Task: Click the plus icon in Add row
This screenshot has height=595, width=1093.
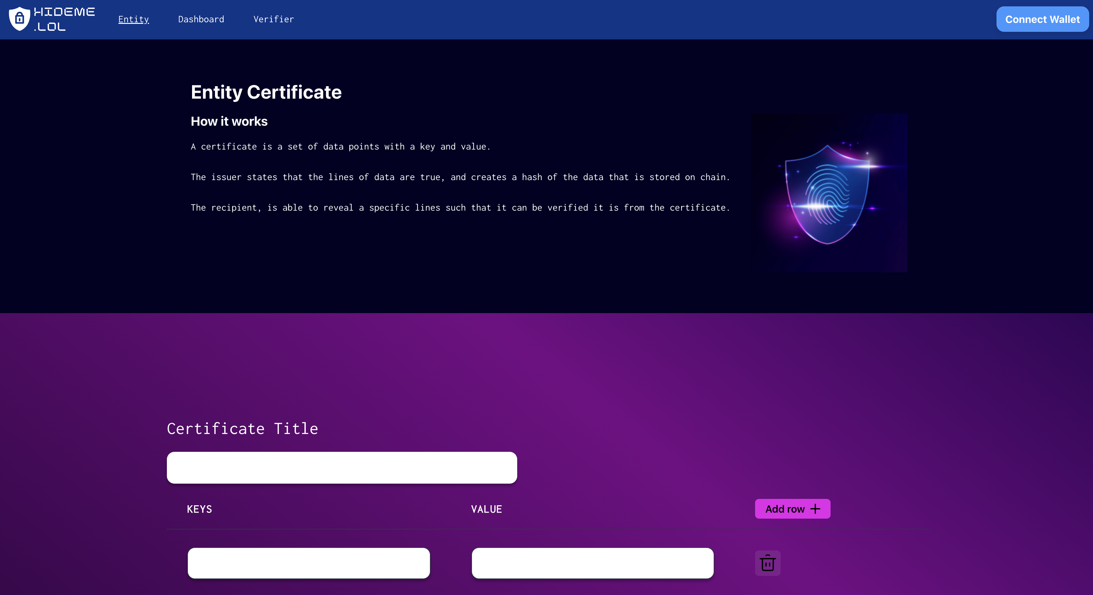Action: click(x=815, y=509)
